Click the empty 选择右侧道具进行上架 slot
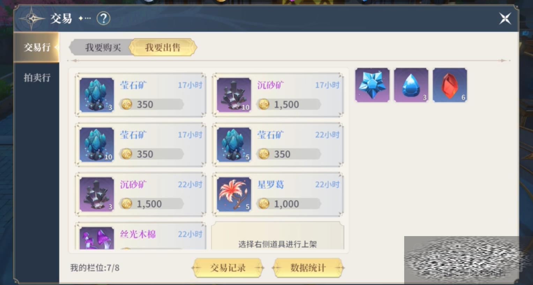 point(277,236)
